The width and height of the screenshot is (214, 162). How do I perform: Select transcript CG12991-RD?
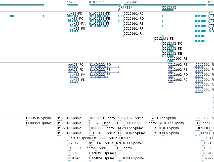[x=165, y=21]
